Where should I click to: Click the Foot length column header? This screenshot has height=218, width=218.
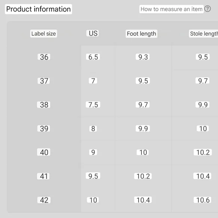(x=141, y=34)
